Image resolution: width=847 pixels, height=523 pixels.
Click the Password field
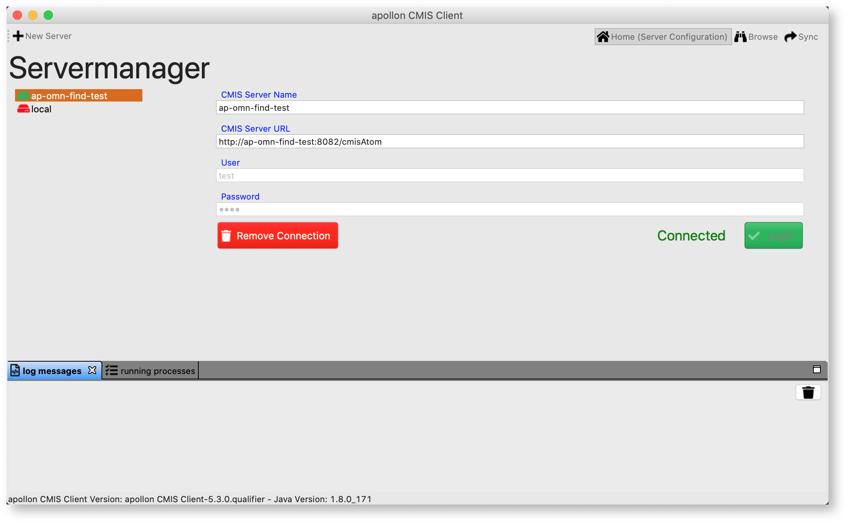click(509, 210)
